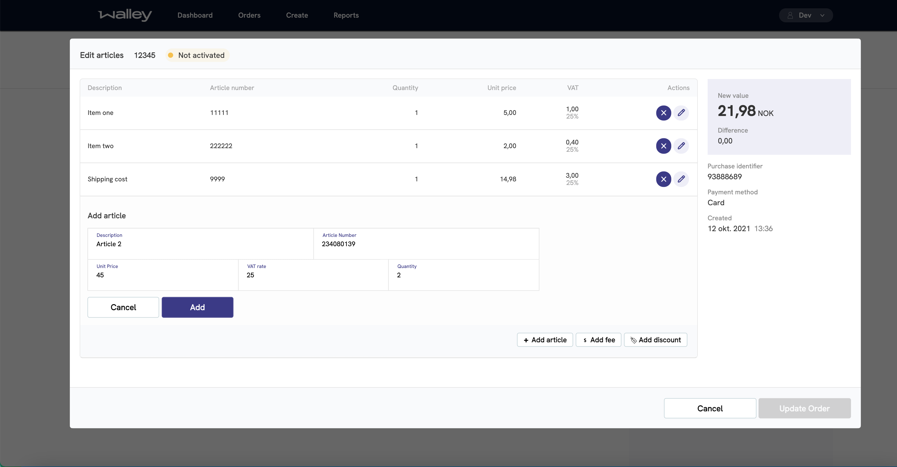
Task: Click unit price 14,98
Action: point(508,179)
